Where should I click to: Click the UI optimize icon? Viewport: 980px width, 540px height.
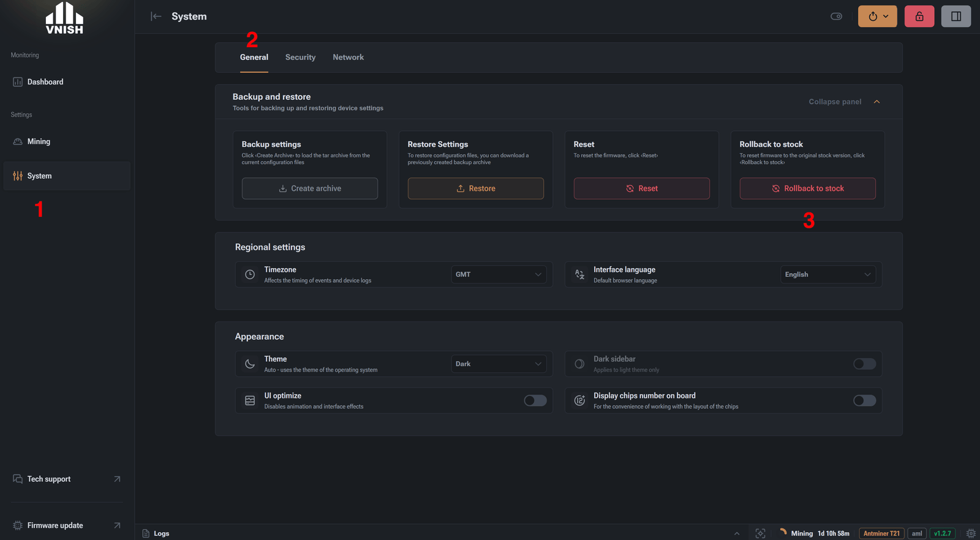click(x=250, y=400)
